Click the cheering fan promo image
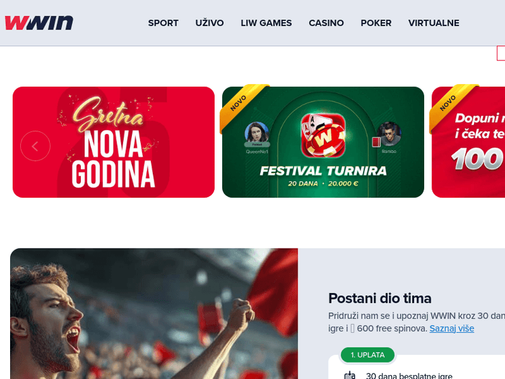 pos(154,314)
